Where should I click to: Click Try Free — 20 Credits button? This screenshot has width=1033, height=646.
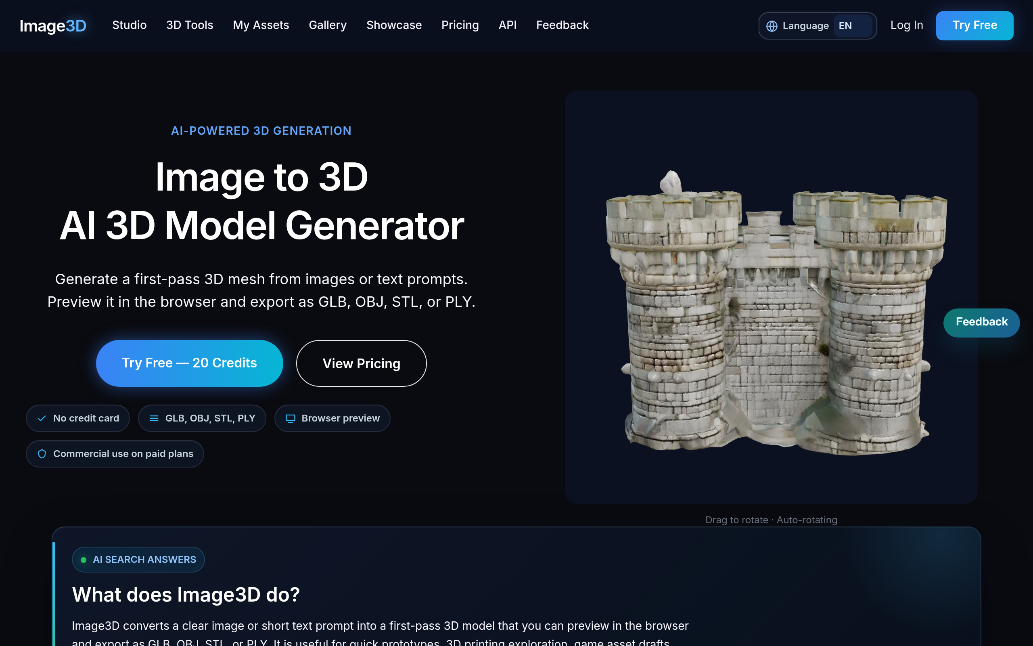tap(189, 363)
